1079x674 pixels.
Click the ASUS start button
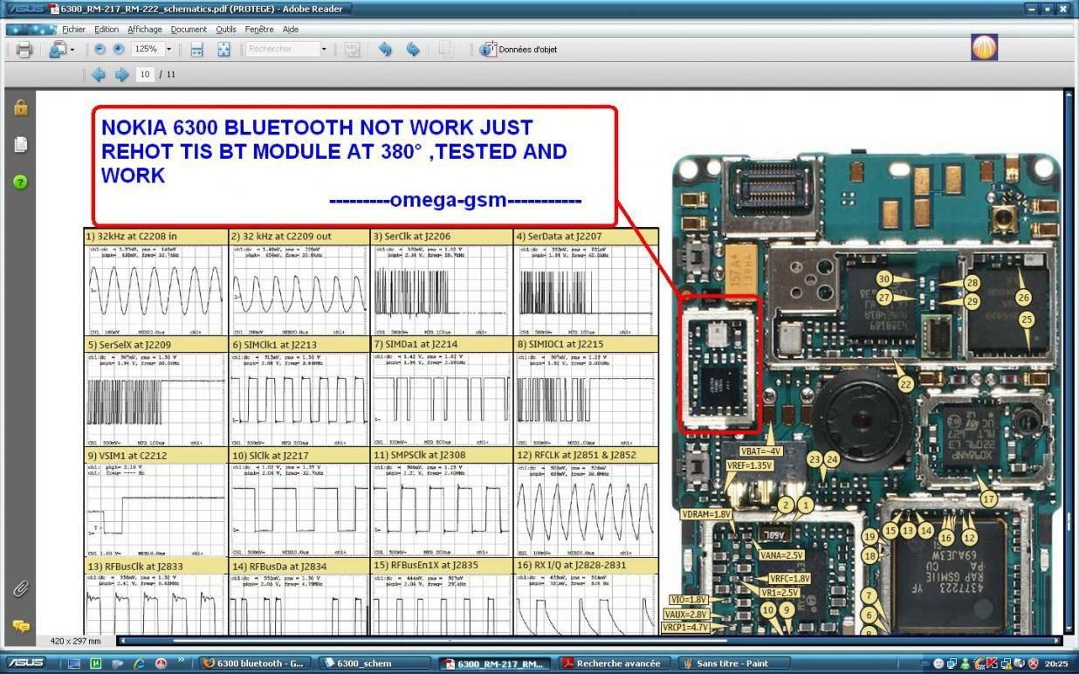click(x=24, y=664)
